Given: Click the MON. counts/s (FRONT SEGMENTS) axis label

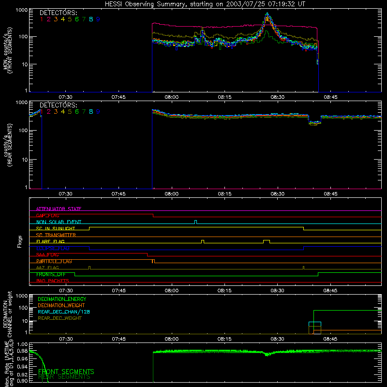Looking at the screenshot, I should pyautogui.click(x=7, y=50).
